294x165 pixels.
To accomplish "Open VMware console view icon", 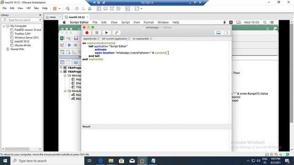I will coord(128,9).
